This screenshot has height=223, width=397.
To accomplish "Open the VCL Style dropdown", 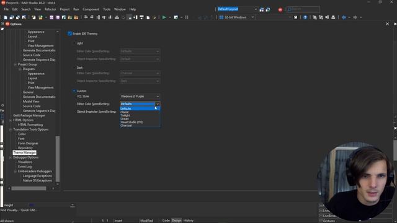I will click(140, 97).
